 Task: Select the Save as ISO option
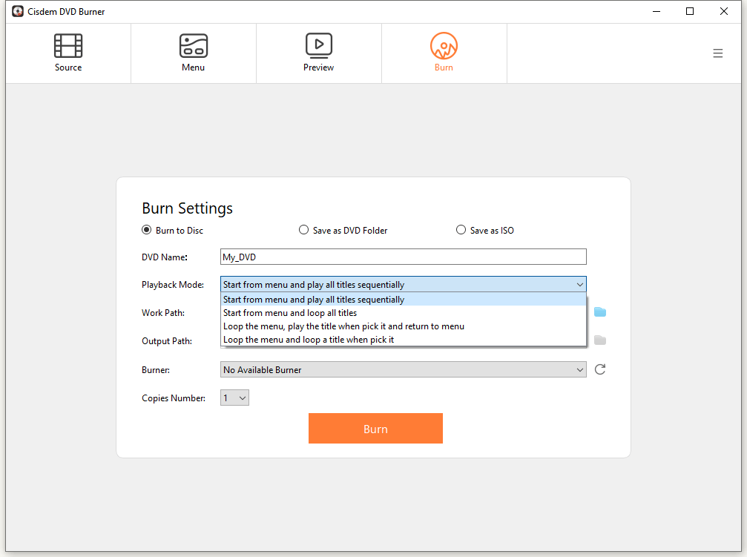[x=461, y=230]
